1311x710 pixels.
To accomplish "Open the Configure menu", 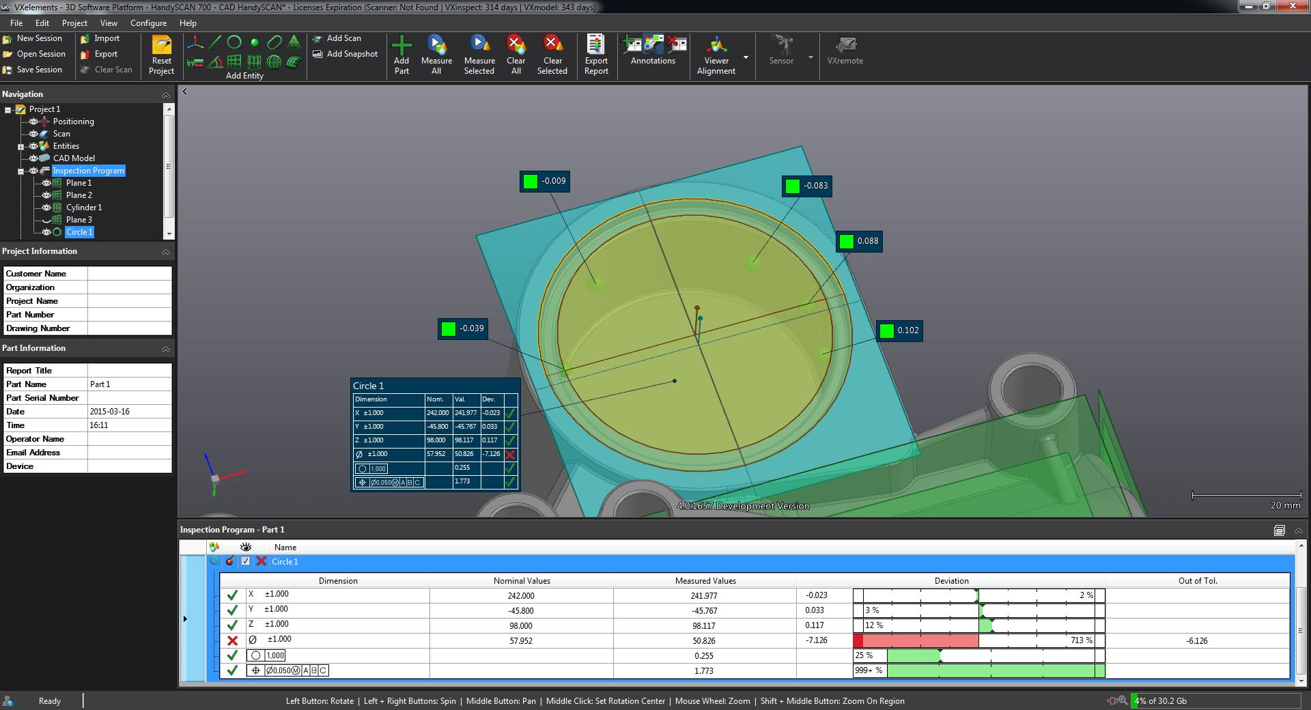I will [x=148, y=23].
